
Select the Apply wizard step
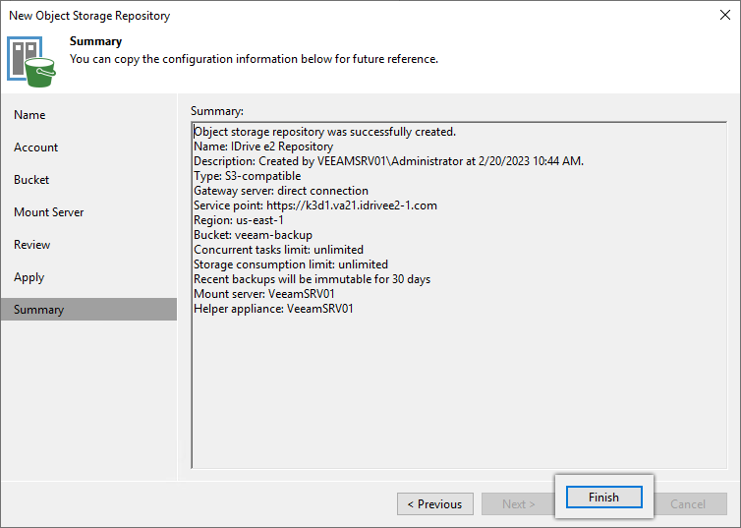(28, 277)
